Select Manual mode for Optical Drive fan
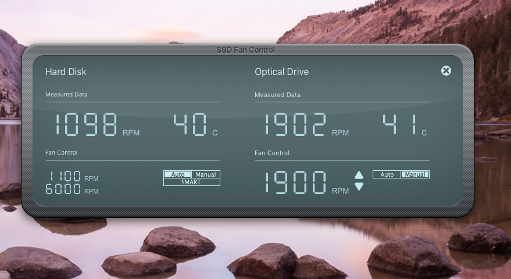The height and width of the screenshot is (279, 511). pyautogui.click(x=415, y=174)
